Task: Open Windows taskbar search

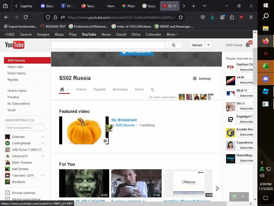Action: [x=266, y=16]
